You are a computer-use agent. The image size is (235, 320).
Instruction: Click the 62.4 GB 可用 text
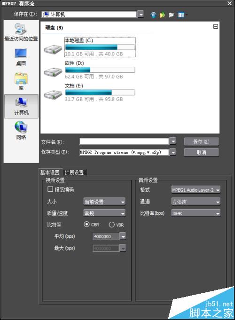tap(79, 77)
